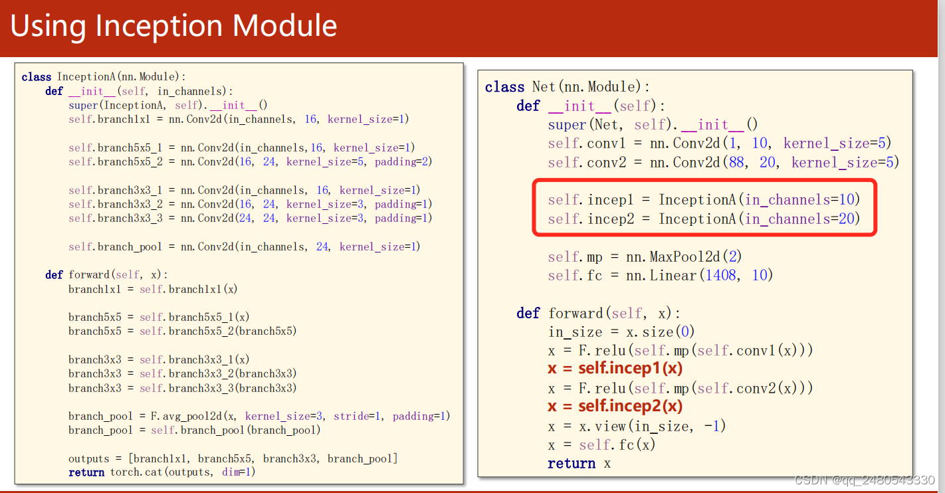Click the 'in_size = x.size(0)' line
Image resolution: width=945 pixels, height=493 pixels.
pyautogui.click(x=621, y=332)
